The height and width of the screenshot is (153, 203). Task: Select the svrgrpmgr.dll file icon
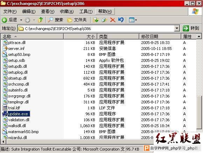(x=5, y=96)
